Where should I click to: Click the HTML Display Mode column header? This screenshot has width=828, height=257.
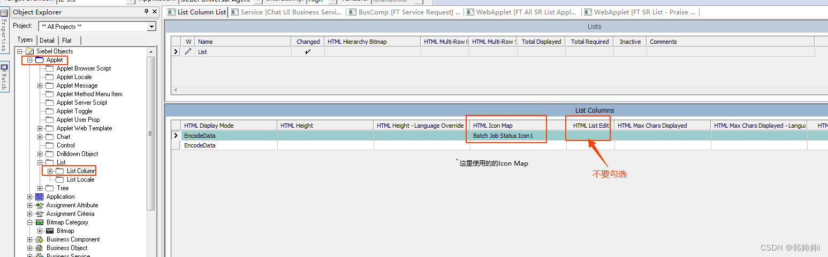tap(229, 126)
